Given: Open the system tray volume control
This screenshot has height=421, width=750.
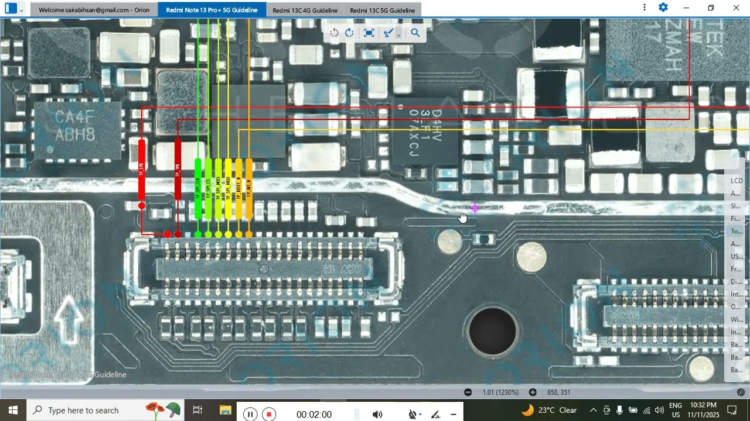Looking at the screenshot, I should tap(659, 410).
